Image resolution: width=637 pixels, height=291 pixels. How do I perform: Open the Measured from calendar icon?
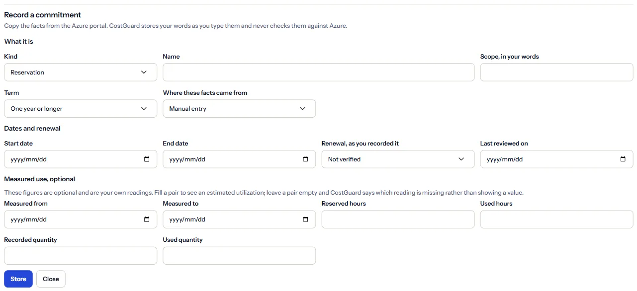[147, 219]
